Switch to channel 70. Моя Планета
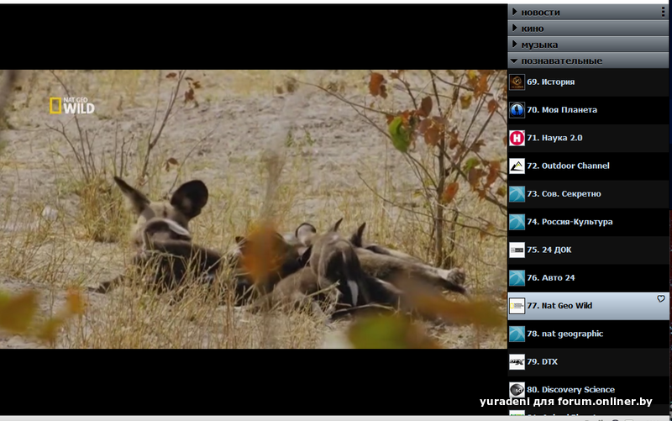The height and width of the screenshot is (421, 672). pos(588,110)
